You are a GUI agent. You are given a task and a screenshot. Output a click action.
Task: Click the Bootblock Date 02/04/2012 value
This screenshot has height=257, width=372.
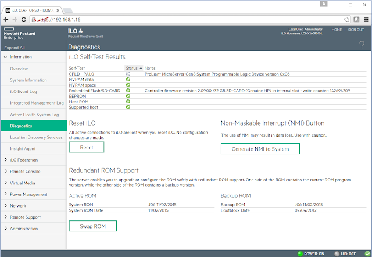306,210
